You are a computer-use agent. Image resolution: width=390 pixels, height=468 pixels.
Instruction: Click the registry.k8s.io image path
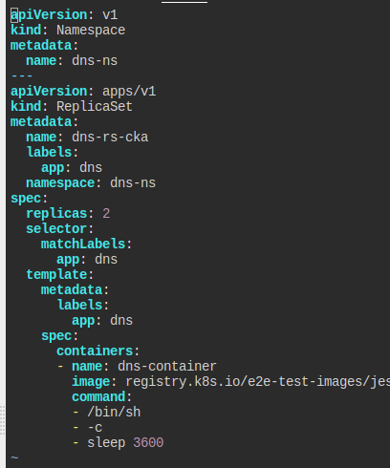[257, 382]
